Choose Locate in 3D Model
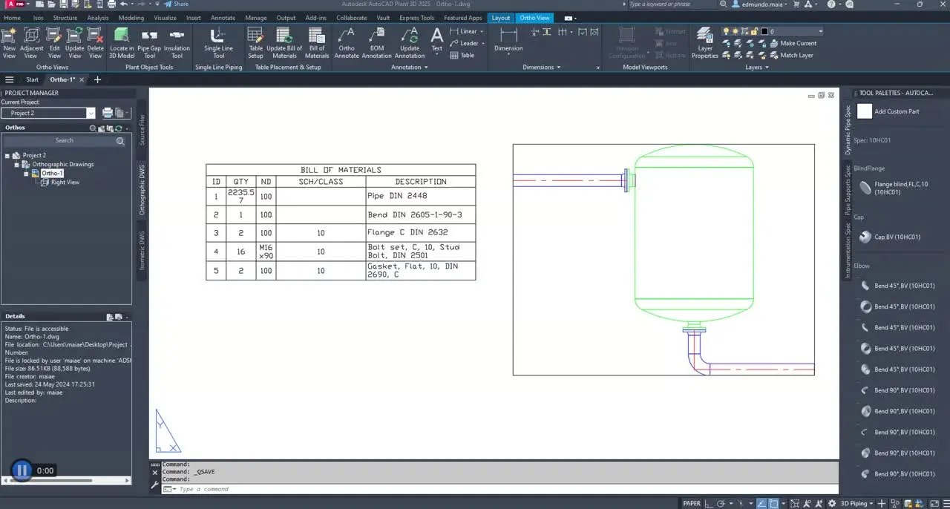Screen dimensions: 950x509 pos(122,42)
